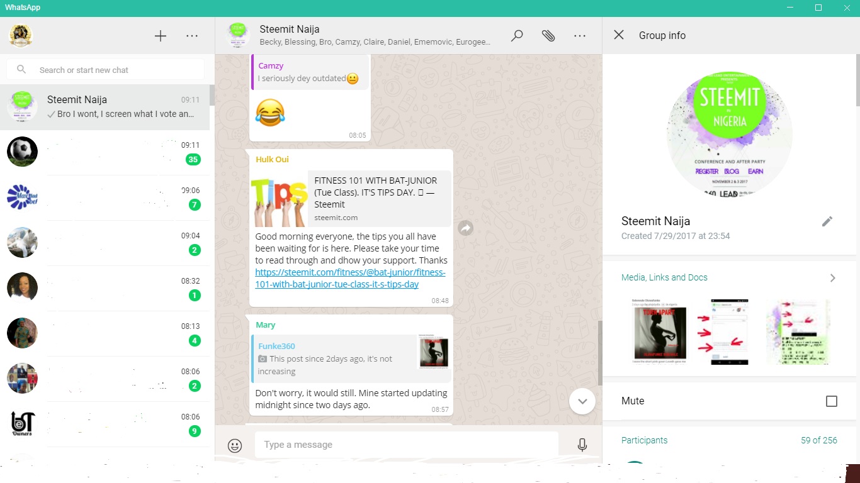Screen dimensions: 860x483
Task: Click the Group info panel scrollbar
Action: (857, 80)
